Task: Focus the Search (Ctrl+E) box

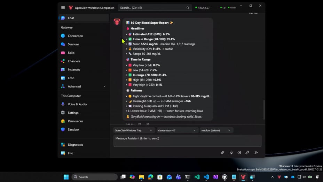Action: (155, 8)
